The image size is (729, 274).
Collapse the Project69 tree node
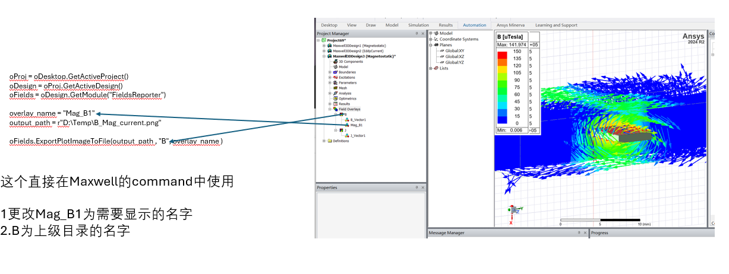tap(318, 40)
